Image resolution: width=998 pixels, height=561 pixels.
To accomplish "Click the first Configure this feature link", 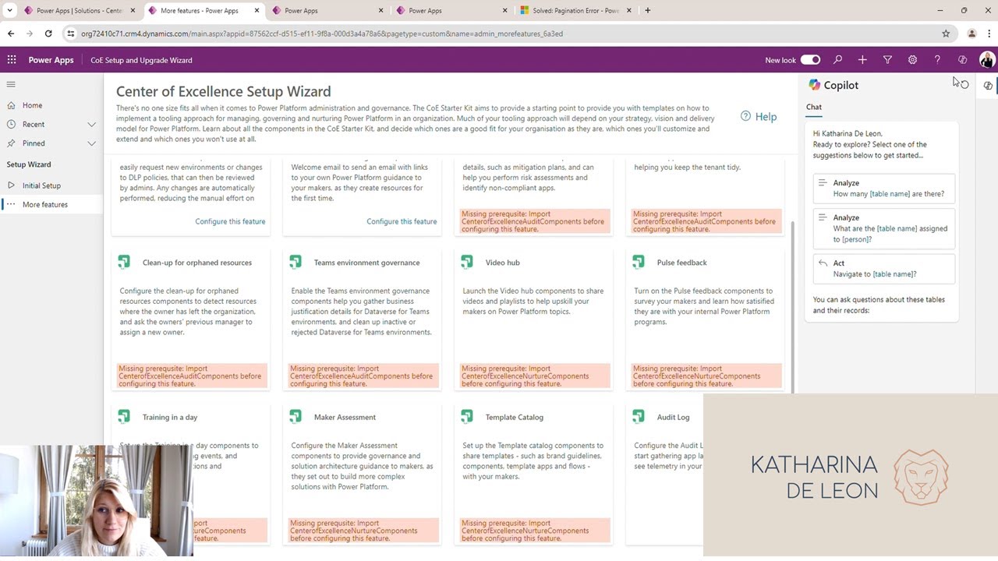I will 230,221.
